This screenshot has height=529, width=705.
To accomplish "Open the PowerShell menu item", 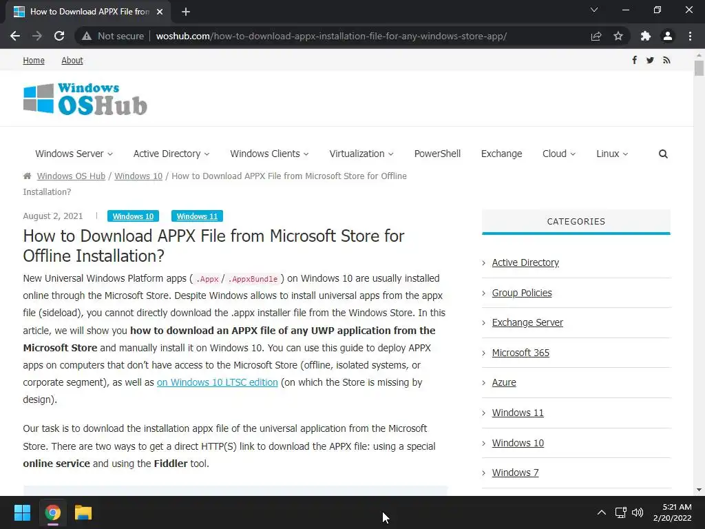I will pos(437,154).
